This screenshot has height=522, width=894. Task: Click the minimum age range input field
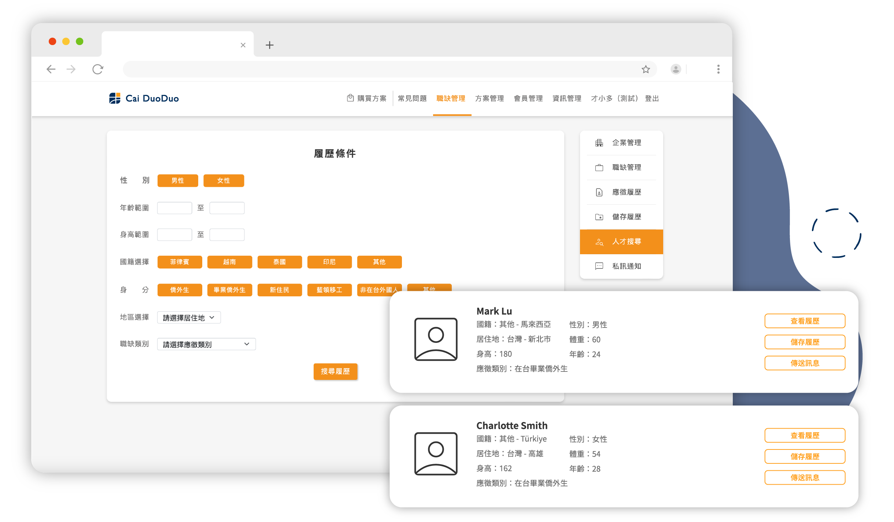[174, 208]
